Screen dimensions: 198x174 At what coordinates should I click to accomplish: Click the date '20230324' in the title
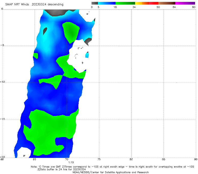pos(39,5)
